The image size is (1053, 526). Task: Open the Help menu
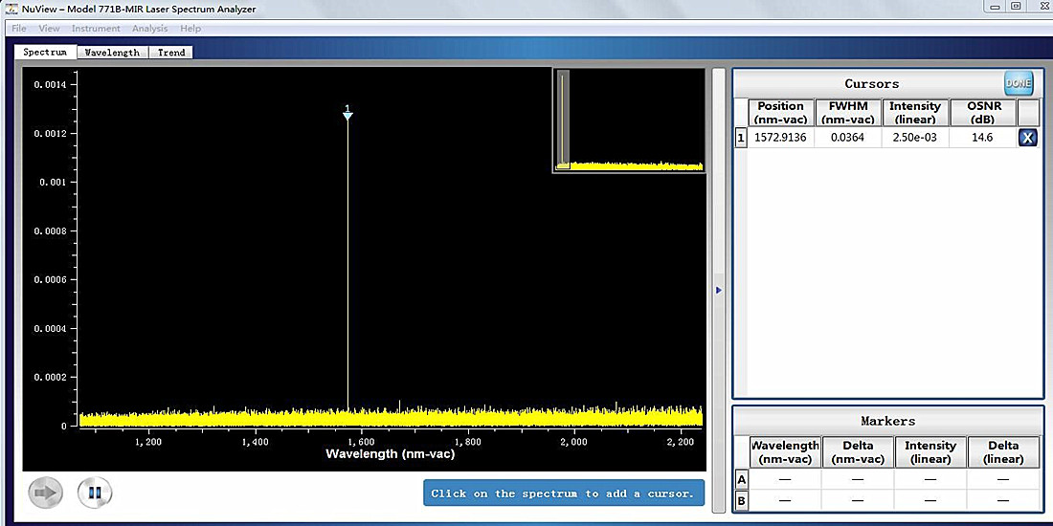tap(190, 29)
